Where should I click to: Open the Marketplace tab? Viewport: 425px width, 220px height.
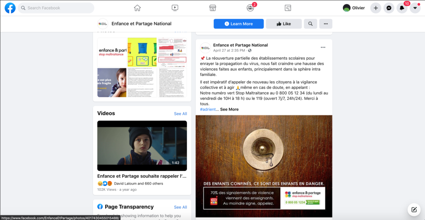click(x=213, y=8)
